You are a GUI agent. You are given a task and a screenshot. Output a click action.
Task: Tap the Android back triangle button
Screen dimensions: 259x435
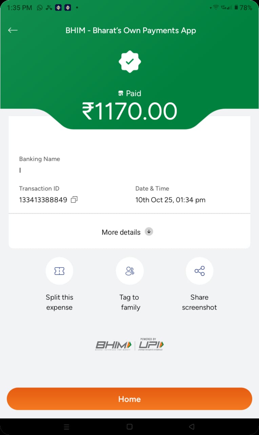192,427
